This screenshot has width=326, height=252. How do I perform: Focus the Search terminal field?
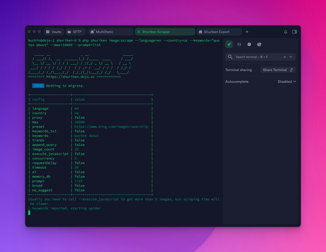(x=260, y=57)
